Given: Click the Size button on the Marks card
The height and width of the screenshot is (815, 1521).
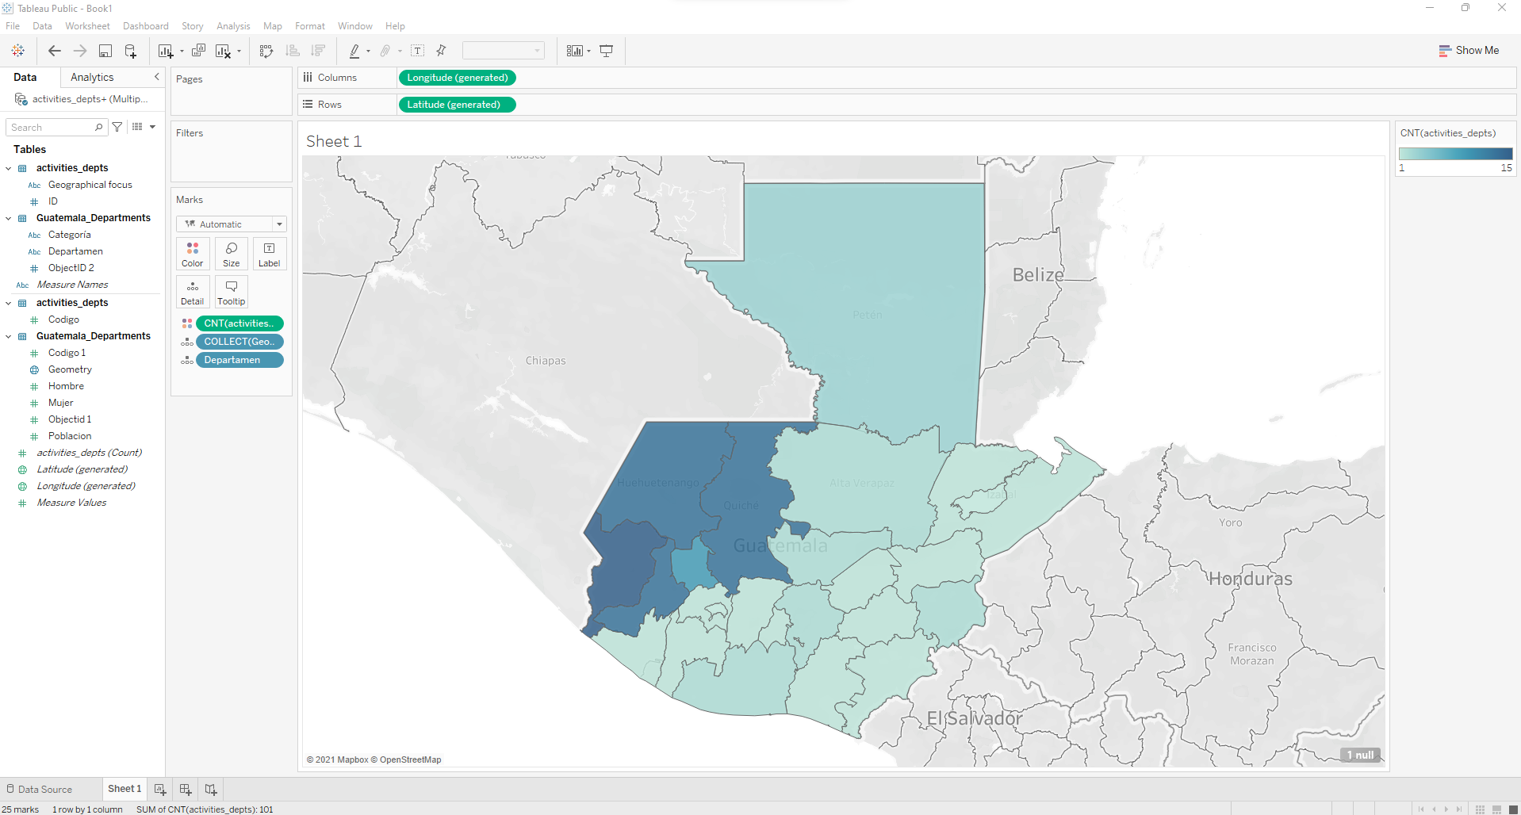Looking at the screenshot, I should click(230, 254).
